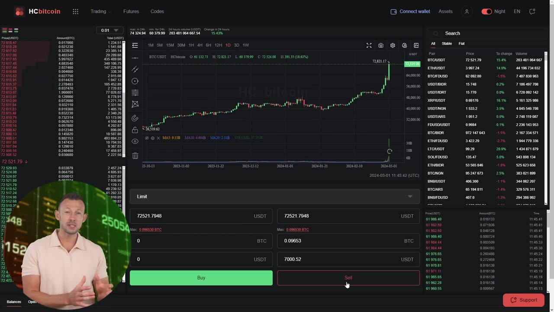
Task: Switch market list to Fiat tab
Action: [x=461, y=44]
